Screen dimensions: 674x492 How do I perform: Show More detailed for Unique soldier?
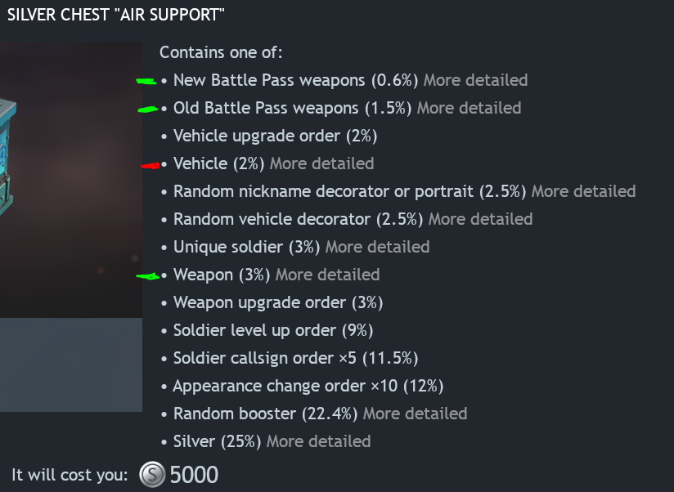(377, 247)
